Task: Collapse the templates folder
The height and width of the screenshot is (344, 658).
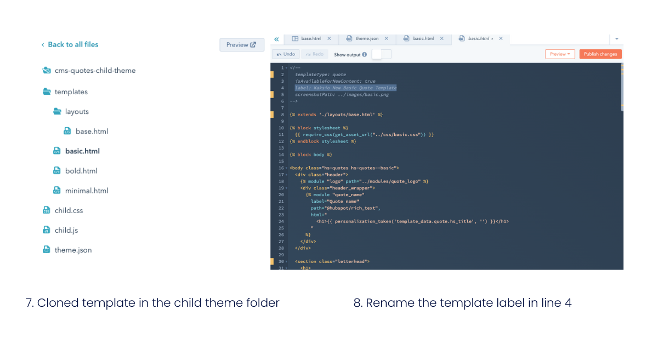Action: [47, 91]
